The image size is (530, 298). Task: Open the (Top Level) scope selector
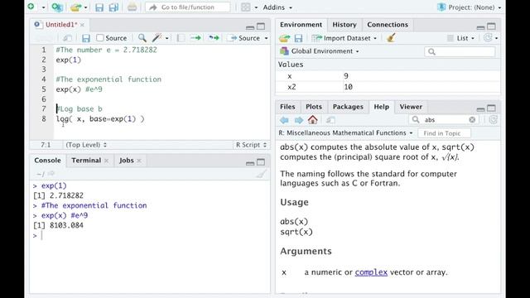click(x=86, y=145)
